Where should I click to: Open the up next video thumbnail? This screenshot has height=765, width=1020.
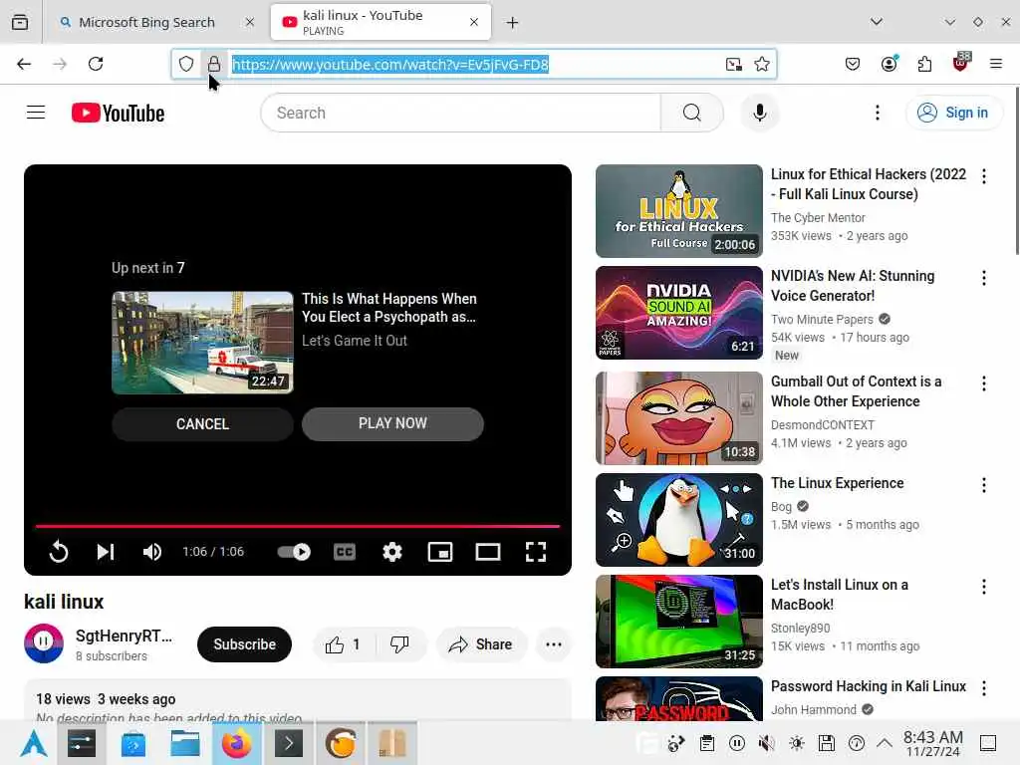point(202,343)
